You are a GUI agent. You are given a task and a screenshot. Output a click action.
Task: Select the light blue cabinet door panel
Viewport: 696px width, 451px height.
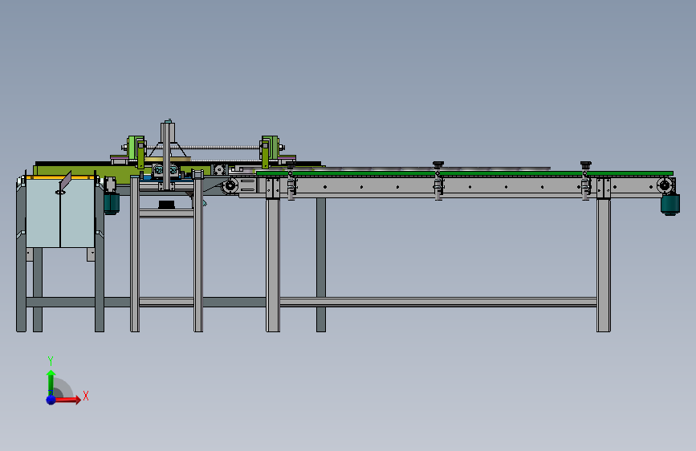pos(60,213)
